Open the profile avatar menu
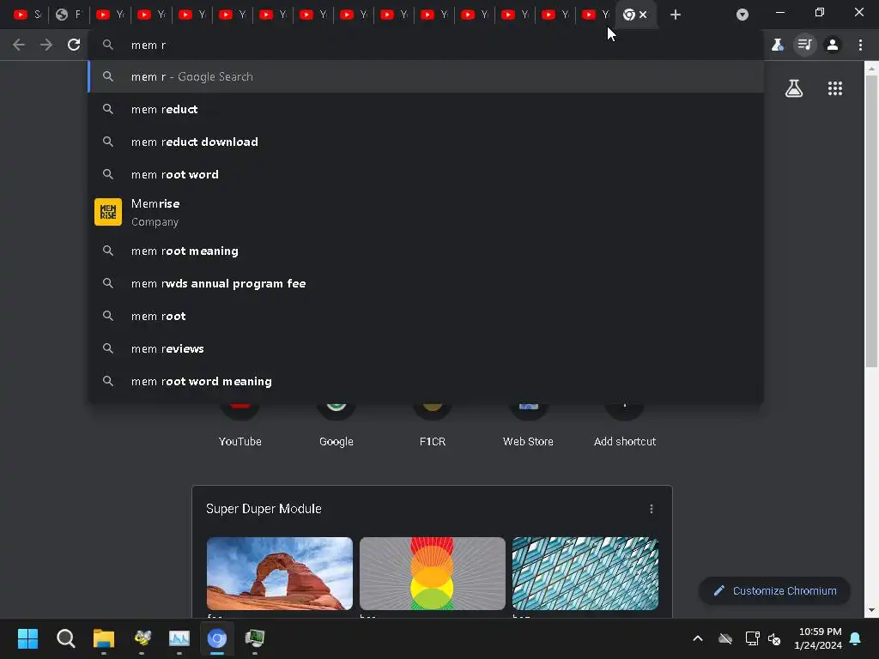The width and height of the screenshot is (879, 659). (x=833, y=45)
